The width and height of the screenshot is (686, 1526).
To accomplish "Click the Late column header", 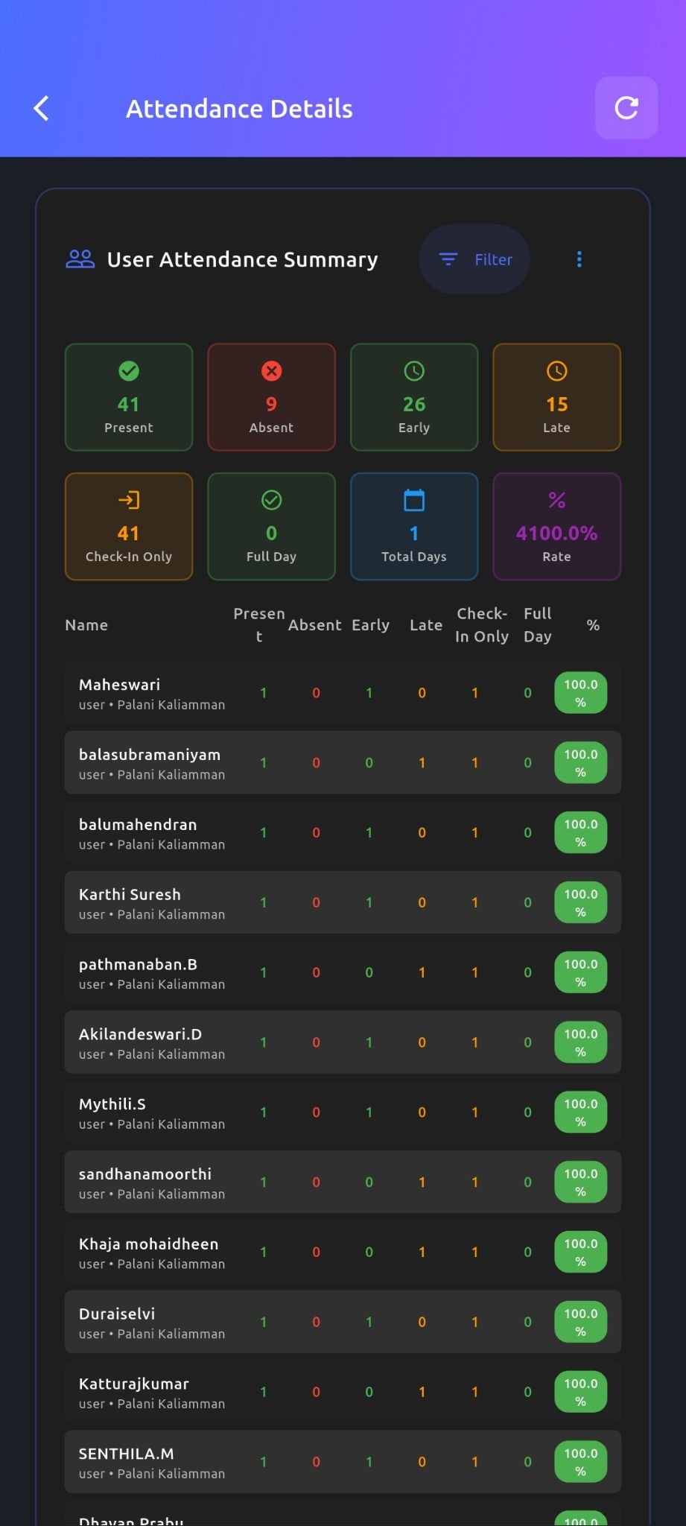I will pos(426,625).
